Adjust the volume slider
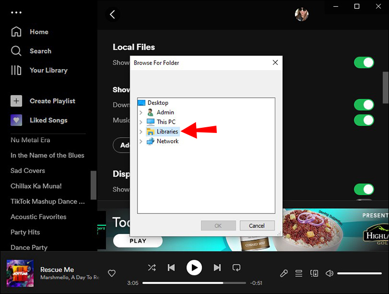 click(359, 273)
